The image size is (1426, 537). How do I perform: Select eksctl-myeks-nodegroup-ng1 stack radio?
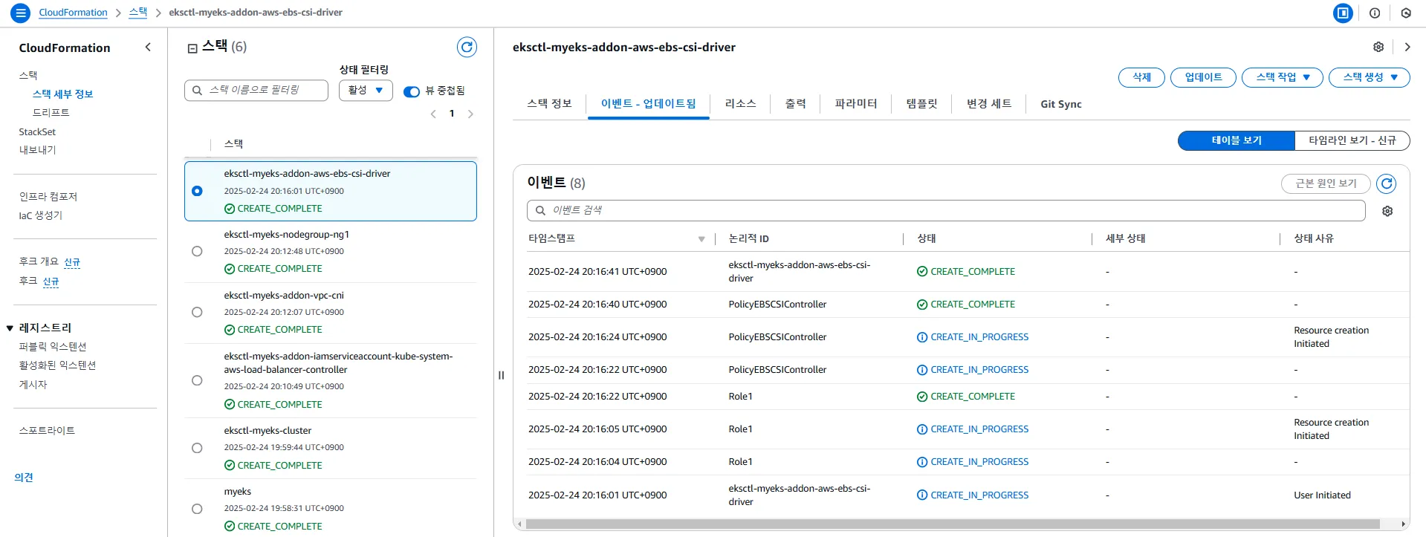[197, 251]
